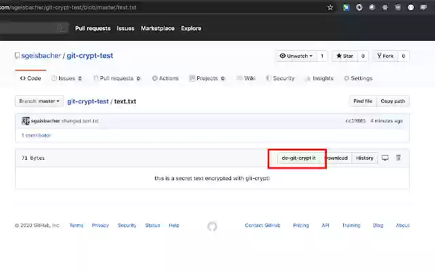The width and height of the screenshot is (435, 272).
Task: Open the Help footer link
Action: click(x=174, y=225)
